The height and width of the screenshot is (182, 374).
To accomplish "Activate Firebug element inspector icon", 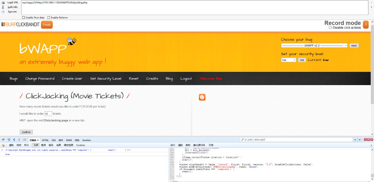I will [x=9, y=140].
